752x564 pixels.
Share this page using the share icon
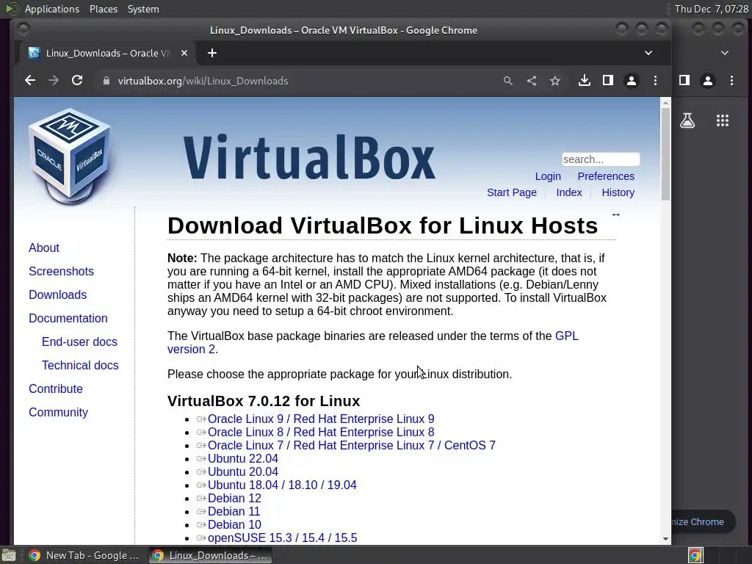[532, 81]
